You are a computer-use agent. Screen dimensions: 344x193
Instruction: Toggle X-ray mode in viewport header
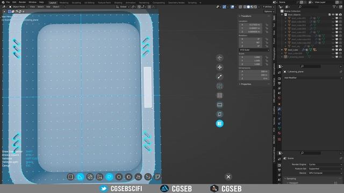240,7
